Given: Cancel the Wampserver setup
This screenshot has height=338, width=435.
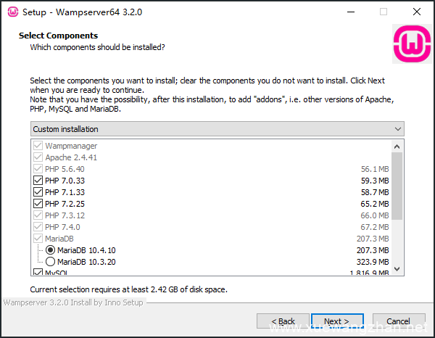Looking at the screenshot, I should coord(398,321).
